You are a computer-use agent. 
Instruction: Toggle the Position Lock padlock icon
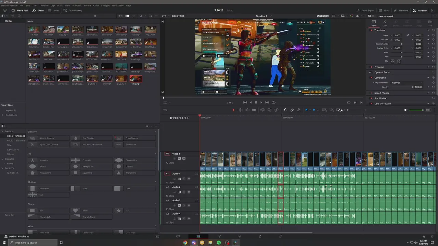299,110
